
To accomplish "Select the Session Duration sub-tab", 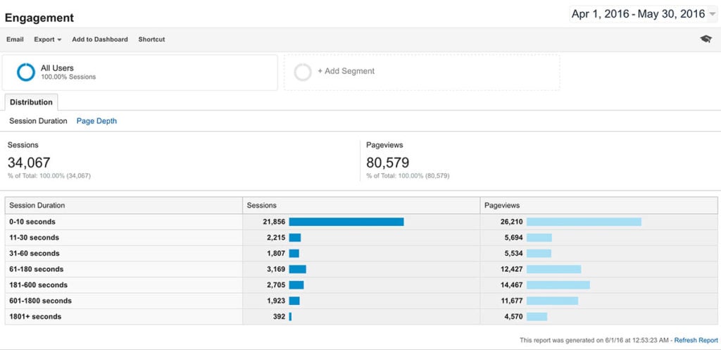I will [38, 121].
